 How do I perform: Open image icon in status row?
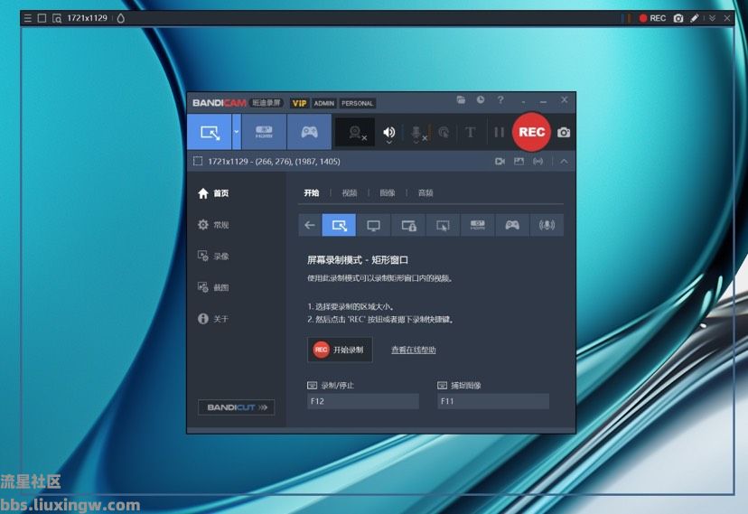click(519, 161)
